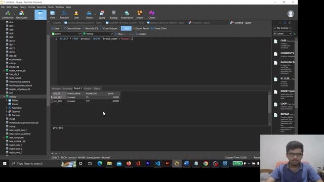
Task: Click the Save query button
Action: pos(55,28)
